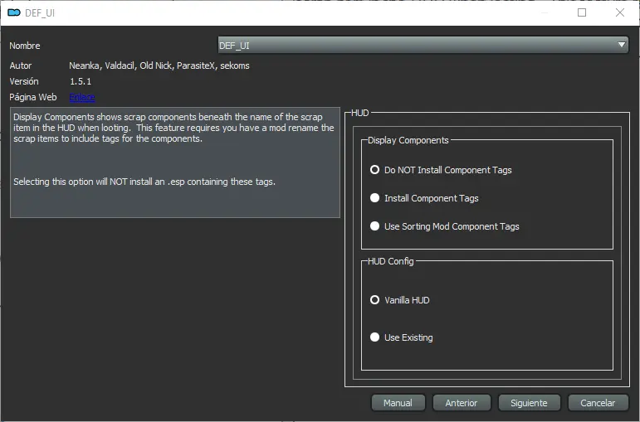Image resolution: width=640 pixels, height=422 pixels.
Task: Go back with the Anterior button
Action: (462, 403)
